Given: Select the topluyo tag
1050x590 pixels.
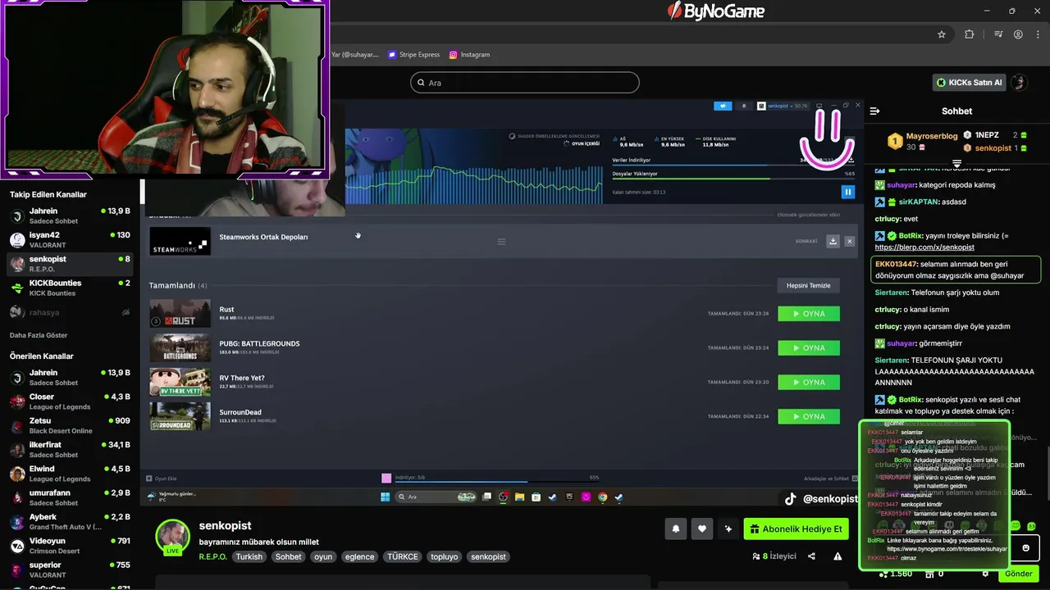Looking at the screenshot, I should 445,557.
